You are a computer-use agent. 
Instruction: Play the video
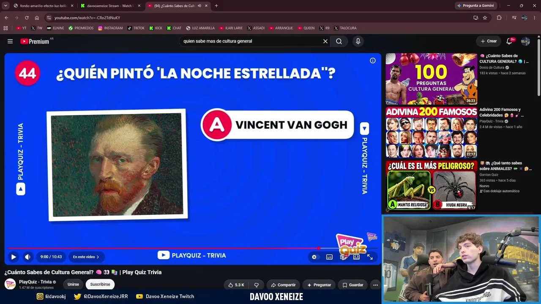14,257
